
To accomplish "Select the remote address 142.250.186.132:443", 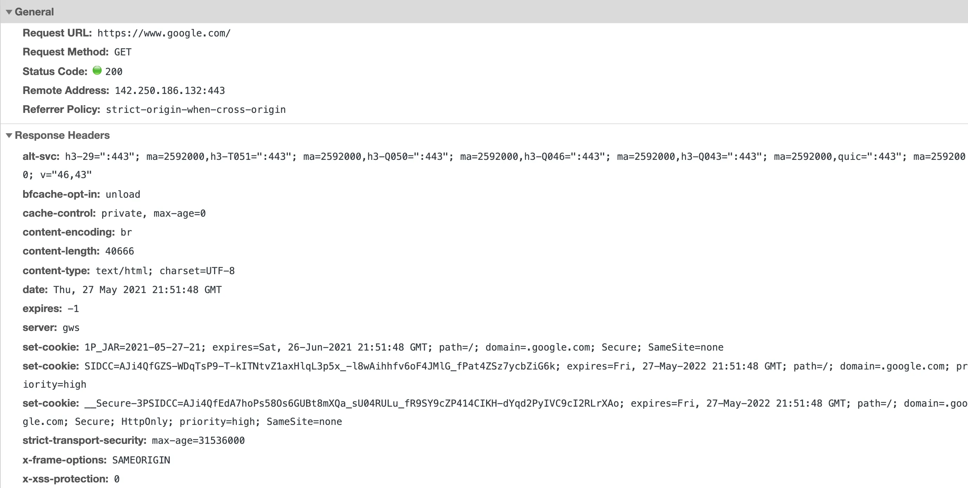I will coord(170,91).
